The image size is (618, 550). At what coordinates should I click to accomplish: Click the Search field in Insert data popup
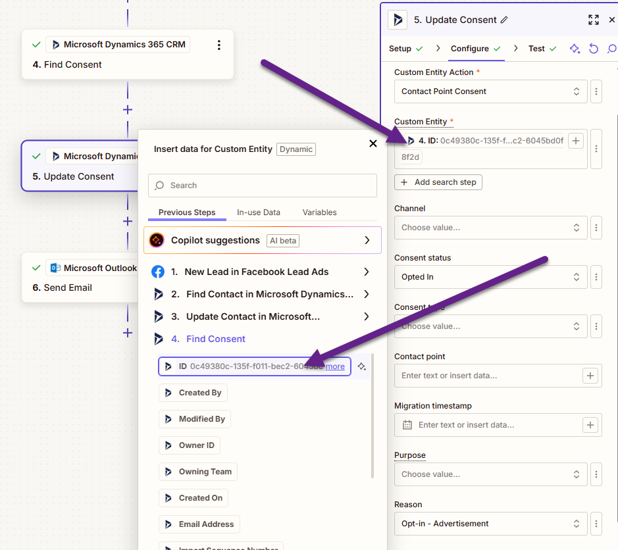tap(263, 186)
